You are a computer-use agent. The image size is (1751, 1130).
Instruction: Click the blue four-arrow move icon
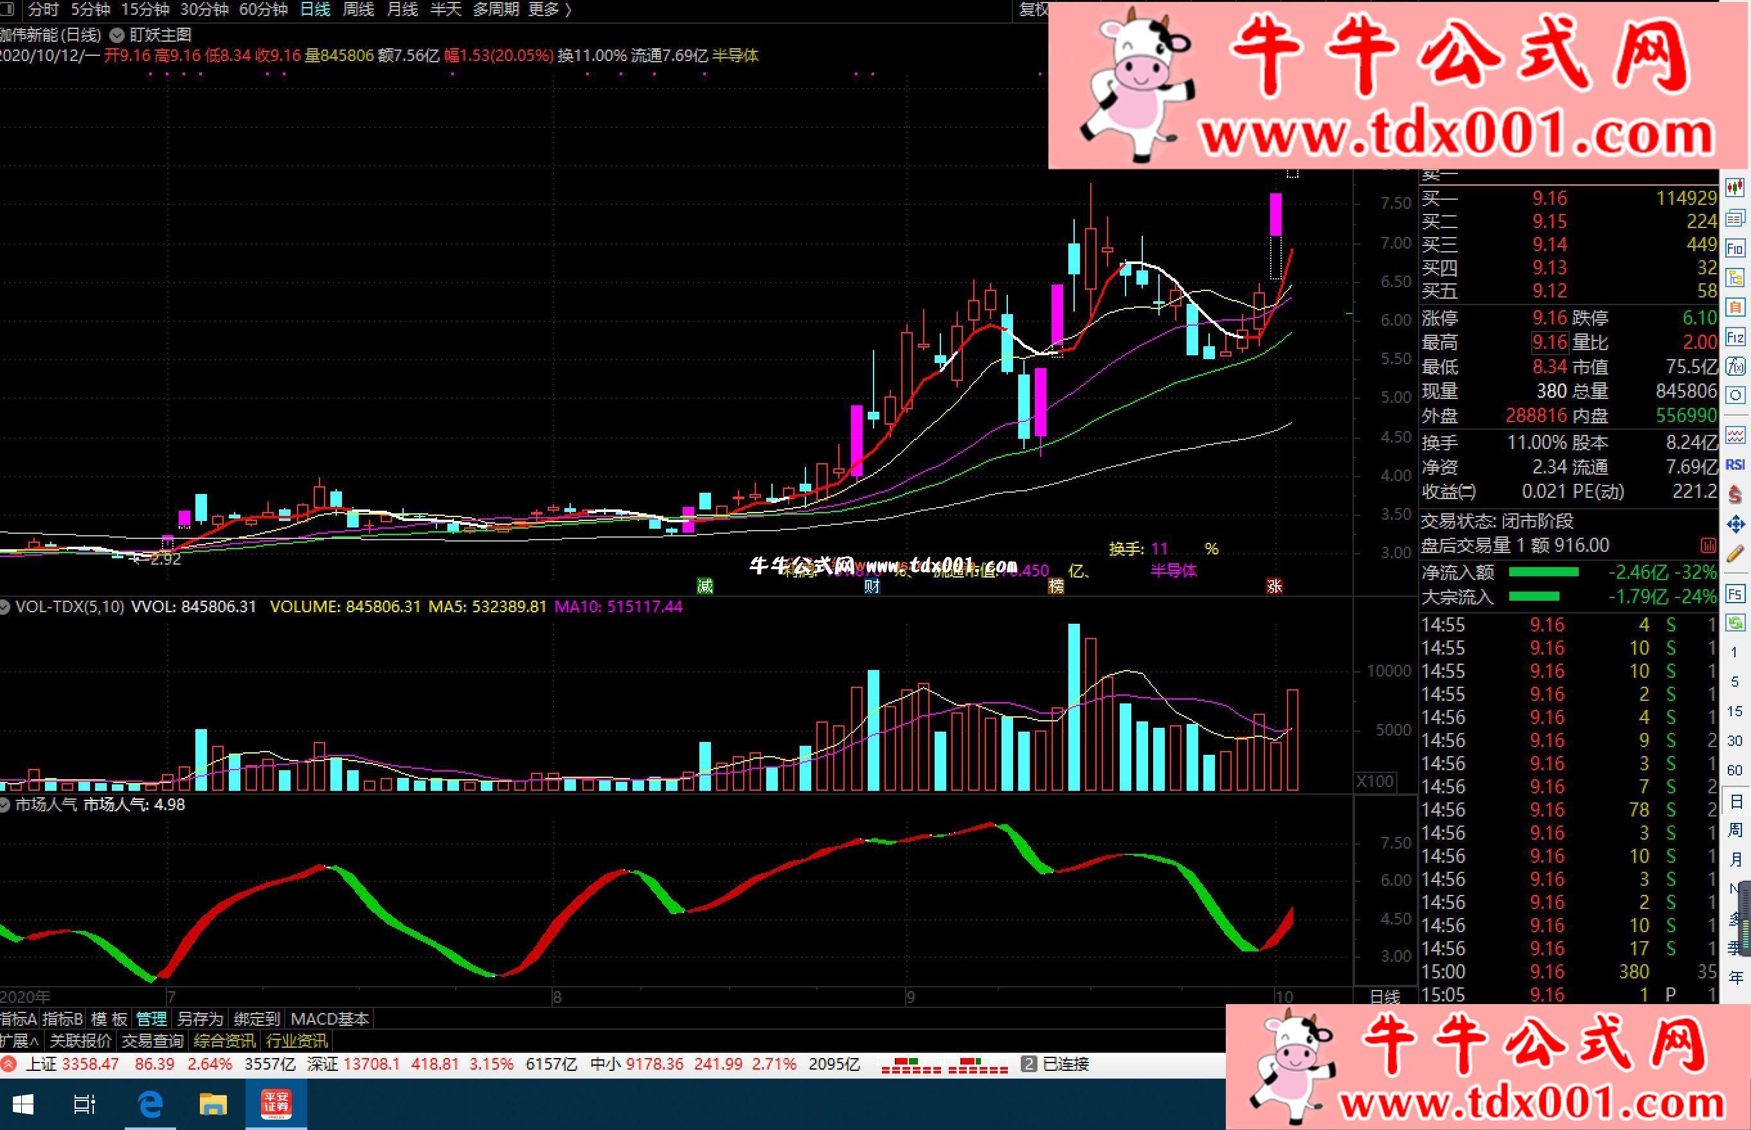[1735, 524]
